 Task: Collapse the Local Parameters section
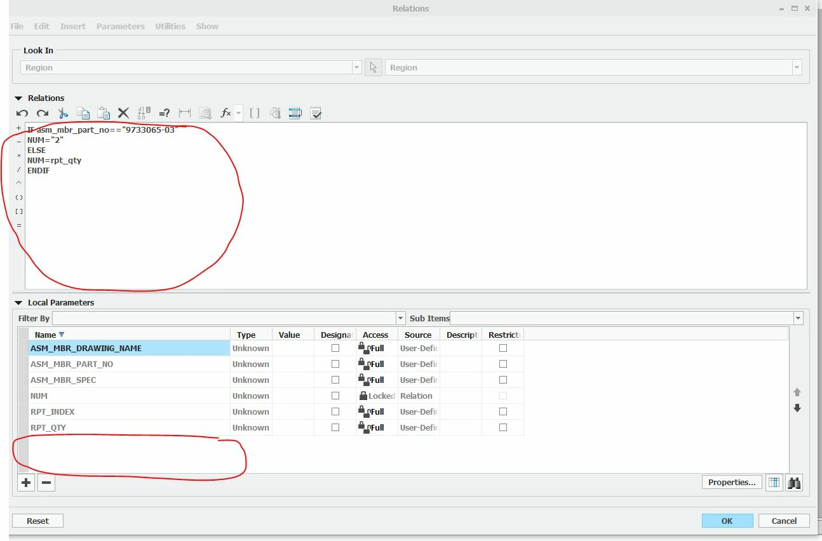18,303
